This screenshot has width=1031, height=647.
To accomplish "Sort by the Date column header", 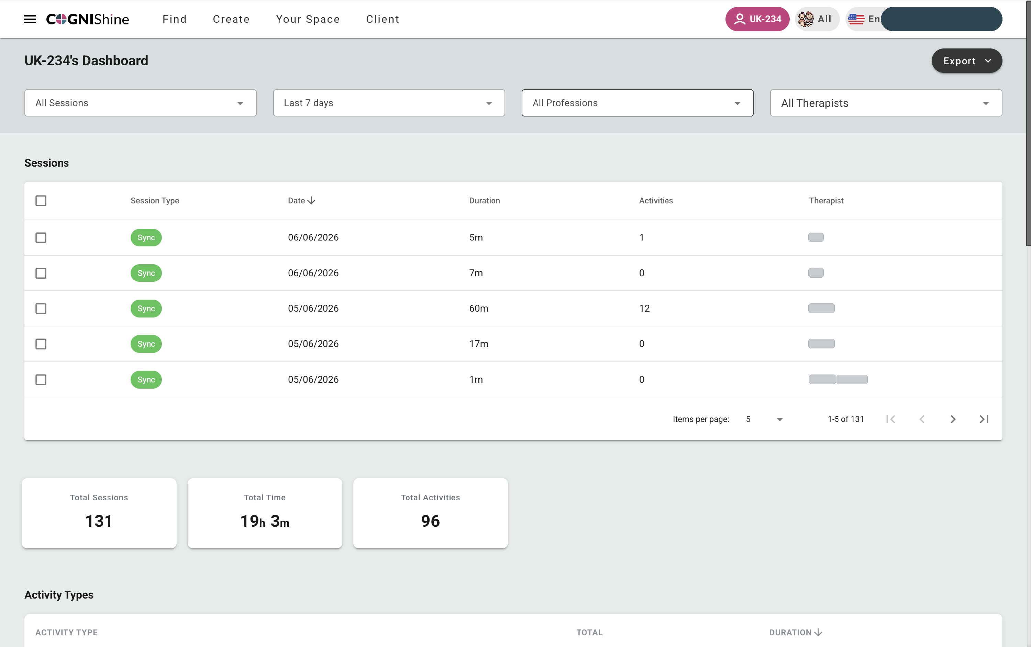I will click(x=296, y=201).
